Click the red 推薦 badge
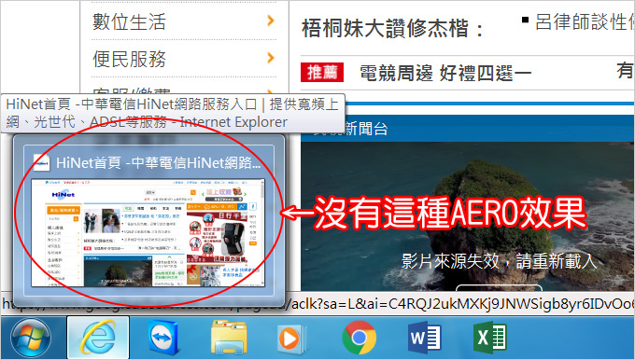Image resolution: width=635 pixels, height=360 pixels. (322, 73)
